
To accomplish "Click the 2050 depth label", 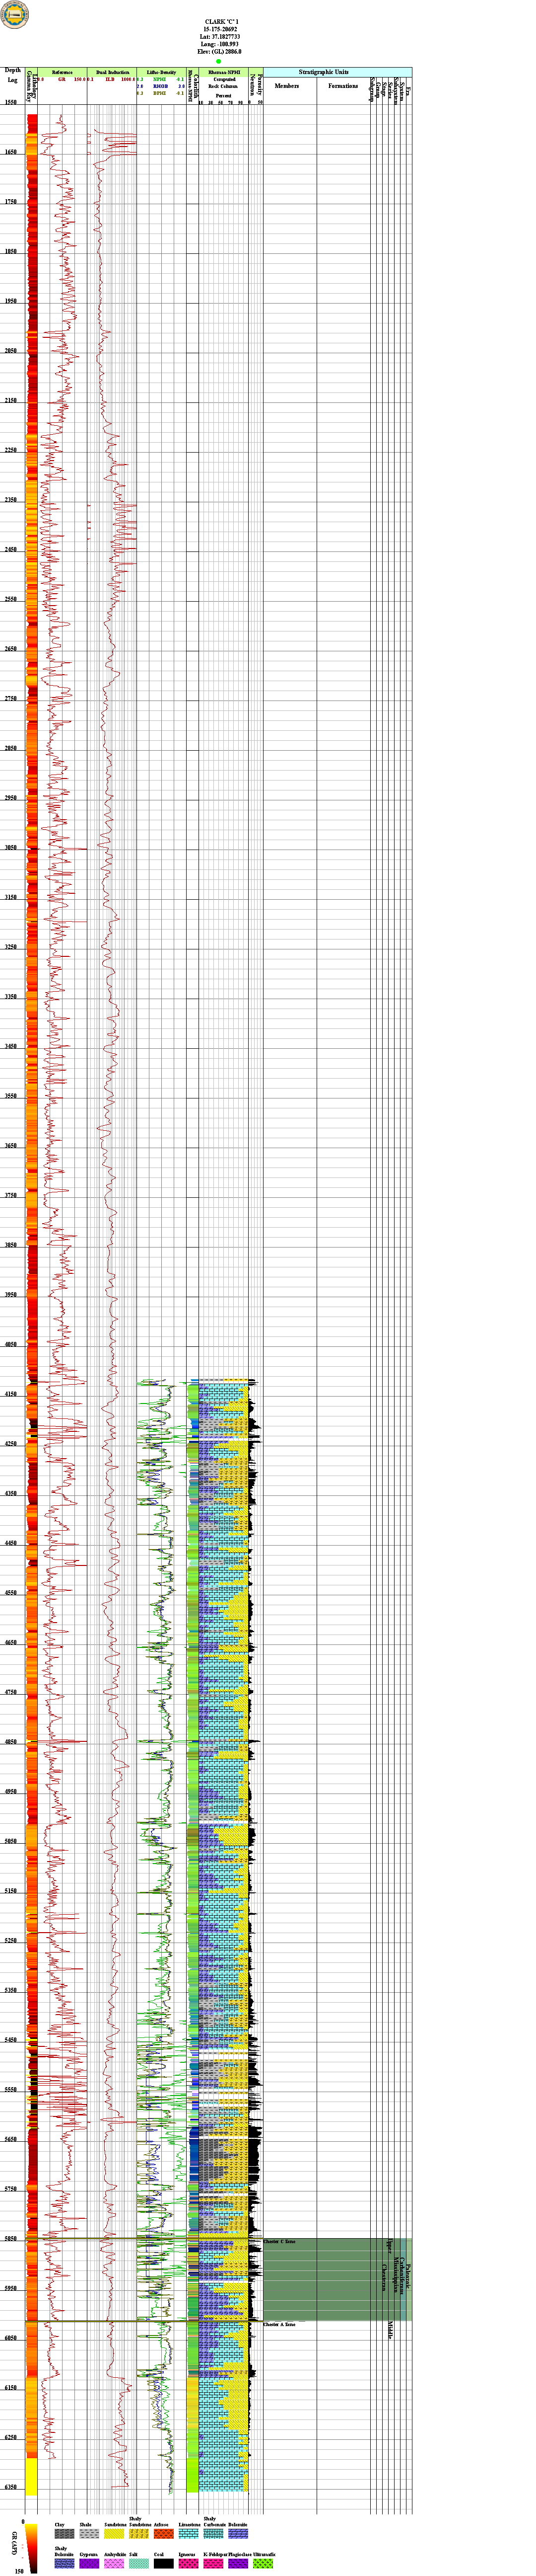I will coord(10,351).
